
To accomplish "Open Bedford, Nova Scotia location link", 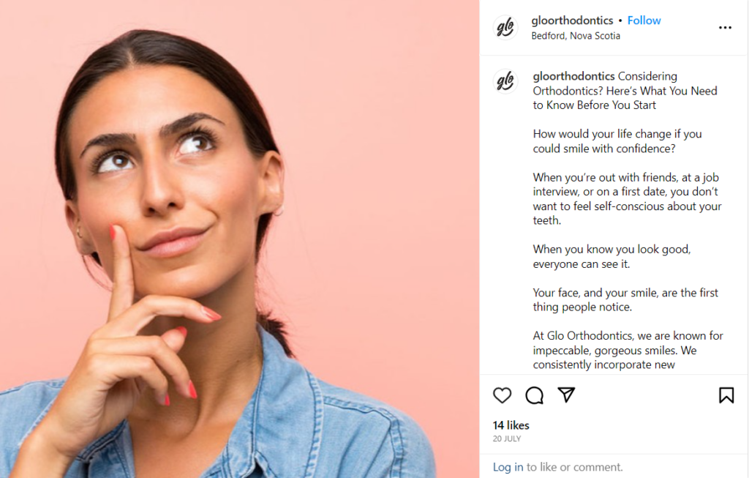I will (x=576, y=36).
